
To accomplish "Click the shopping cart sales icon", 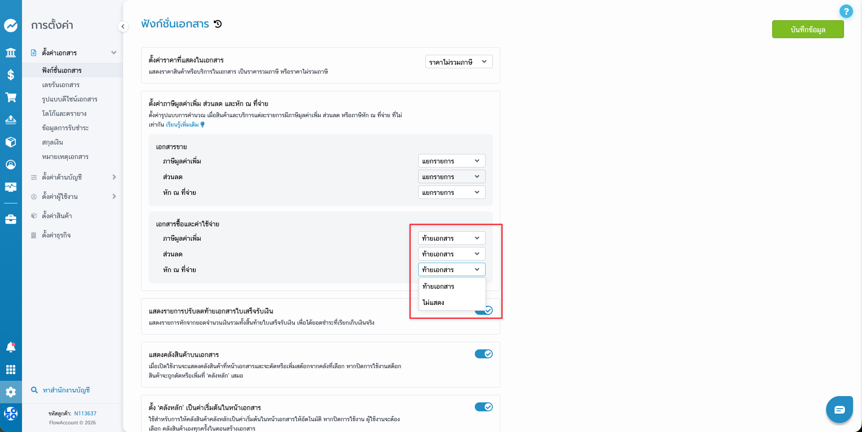I will point(11,97).
